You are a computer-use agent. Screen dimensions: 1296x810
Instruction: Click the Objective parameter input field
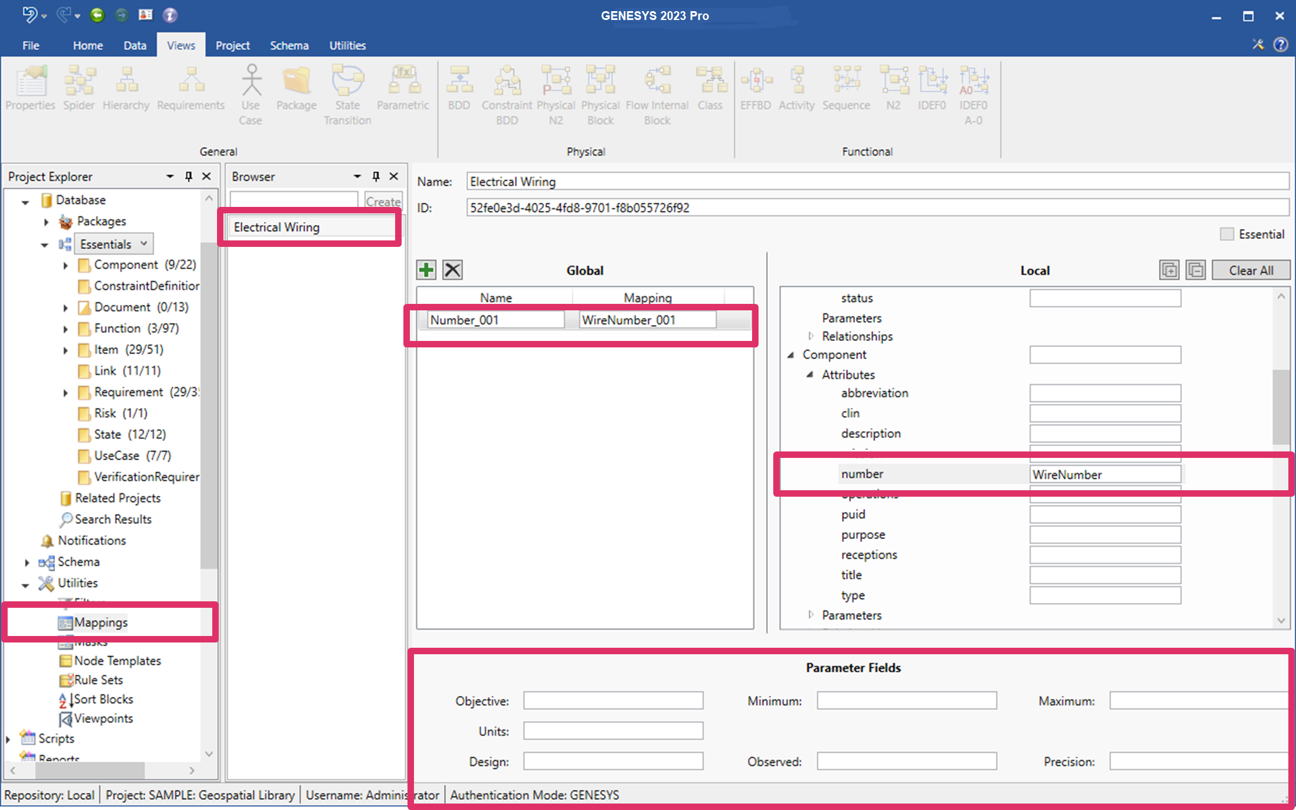[x=613, y=701]
